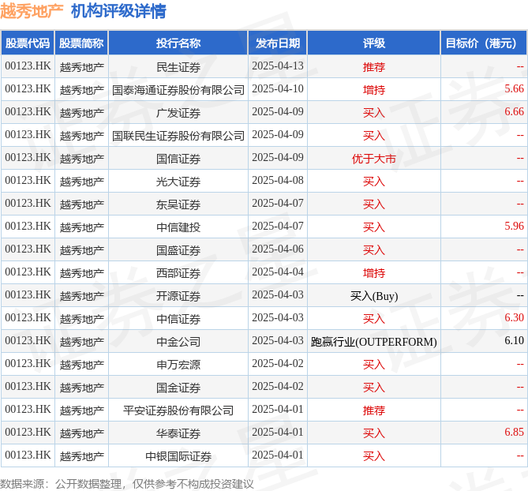This screenshot has width=528, height=491.
Task: Click 广发证券's 买入 rating
Action: point(374,113)
